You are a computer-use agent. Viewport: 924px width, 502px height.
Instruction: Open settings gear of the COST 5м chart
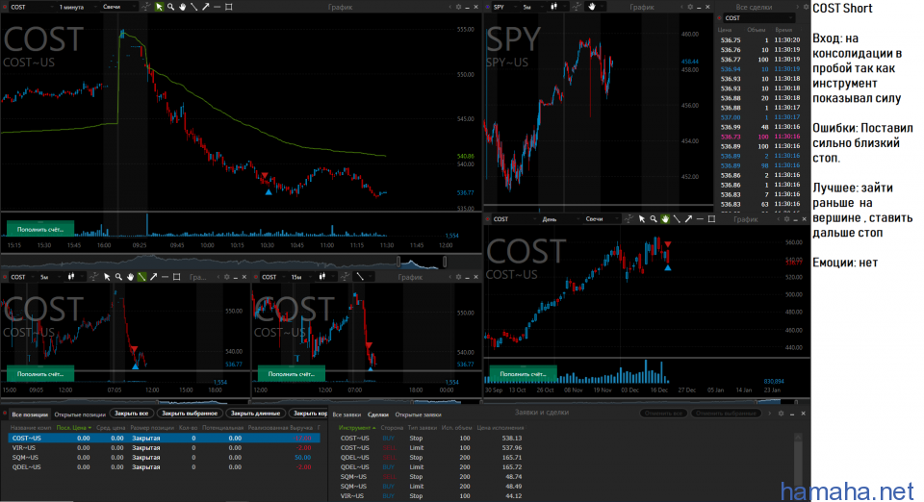[227, 277]
